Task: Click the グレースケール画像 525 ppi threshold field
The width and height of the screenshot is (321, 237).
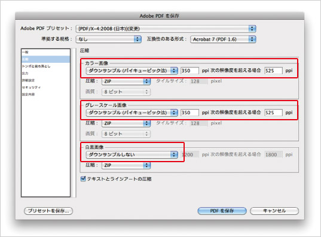Action: (x=273, y=113)
